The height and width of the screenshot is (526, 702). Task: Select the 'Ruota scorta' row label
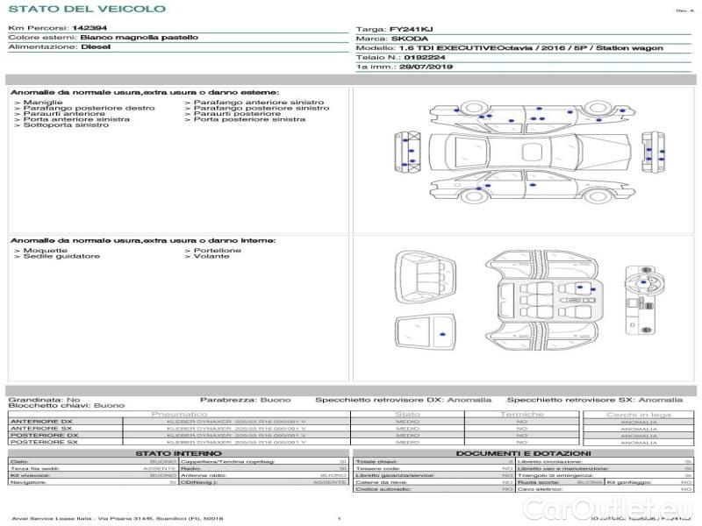[539, 483]
